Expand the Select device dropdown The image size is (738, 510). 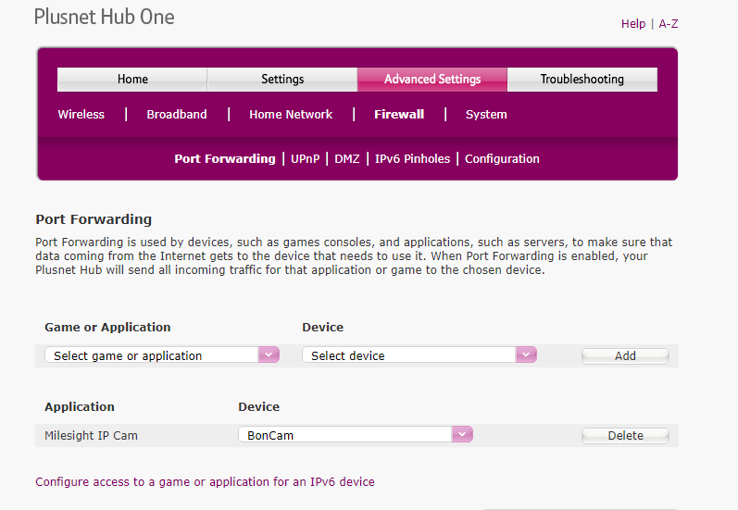419,355
